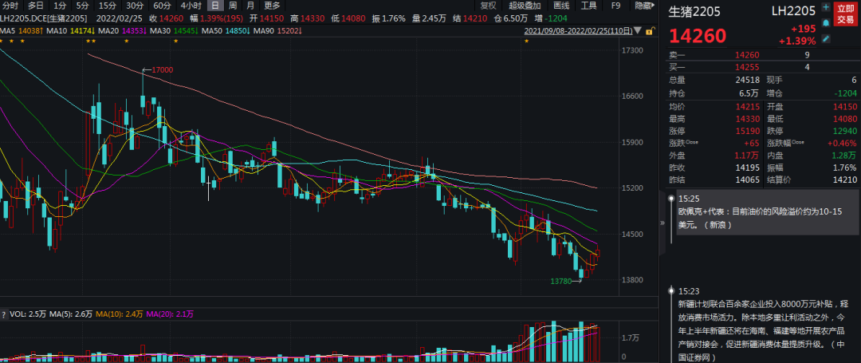Click the MA30 14545 indicator label
Screen dimensions: 861x363
pyautogui.click(x=175, y=30)
